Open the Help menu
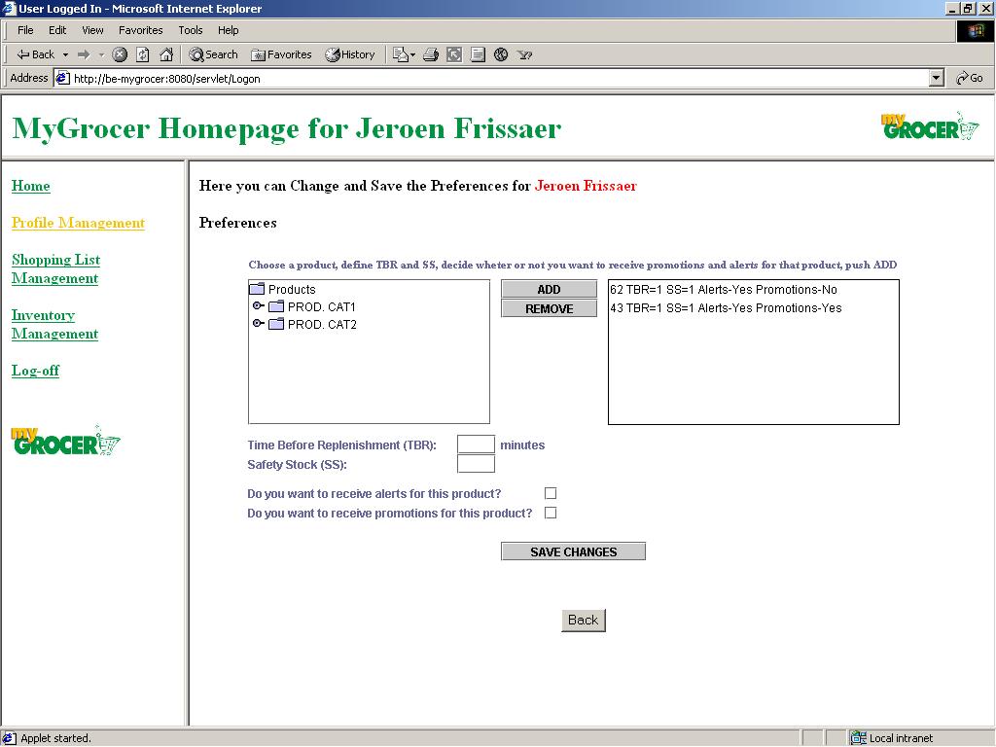The width and height of the screenshot is (996, 747). tap(228, 30)
